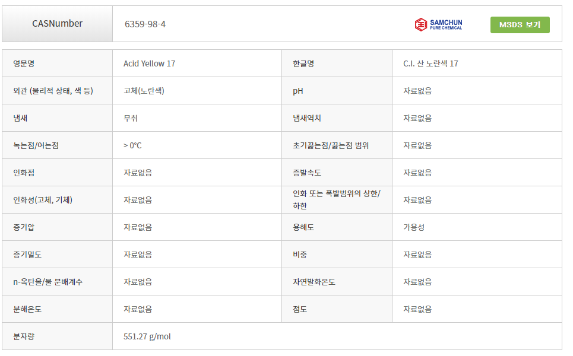Viewport: 573px width, 356px height.
Task: Select the CAS number 6359-98-4
Action: (145, 24)
